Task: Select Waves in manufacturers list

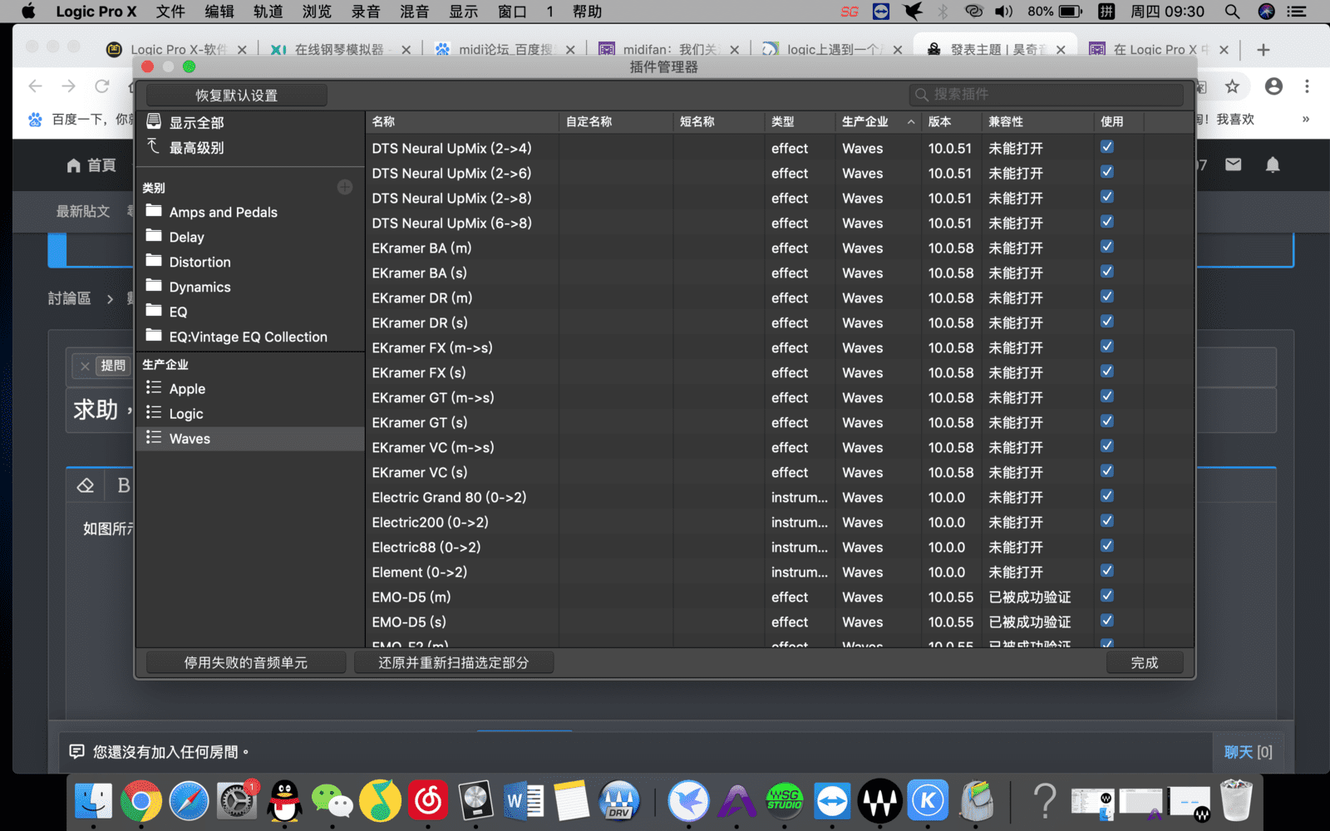Action: [x=249, y=438]
